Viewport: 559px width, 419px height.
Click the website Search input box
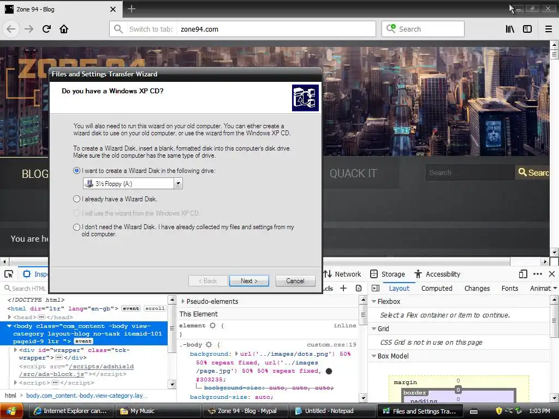point(470,173)
